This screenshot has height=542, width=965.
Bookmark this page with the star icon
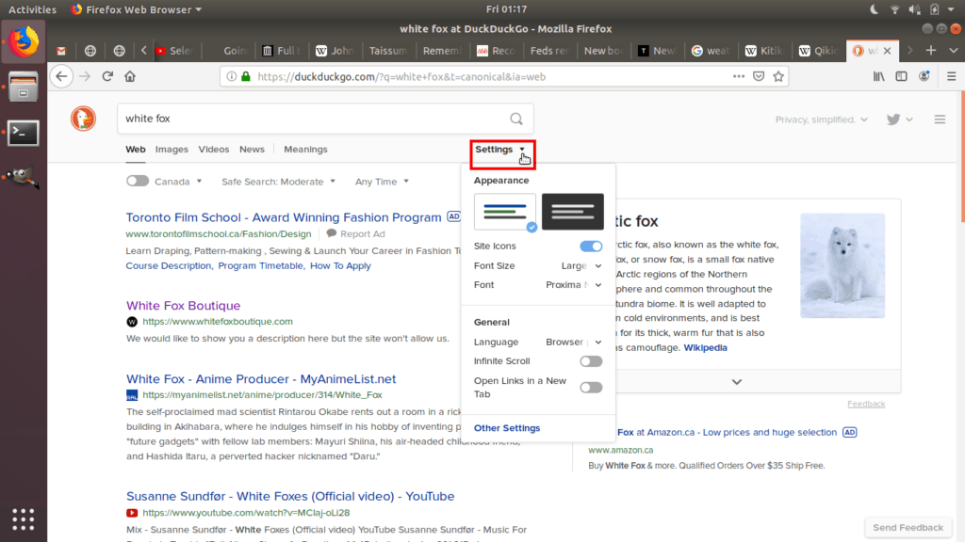pos(778,76)
